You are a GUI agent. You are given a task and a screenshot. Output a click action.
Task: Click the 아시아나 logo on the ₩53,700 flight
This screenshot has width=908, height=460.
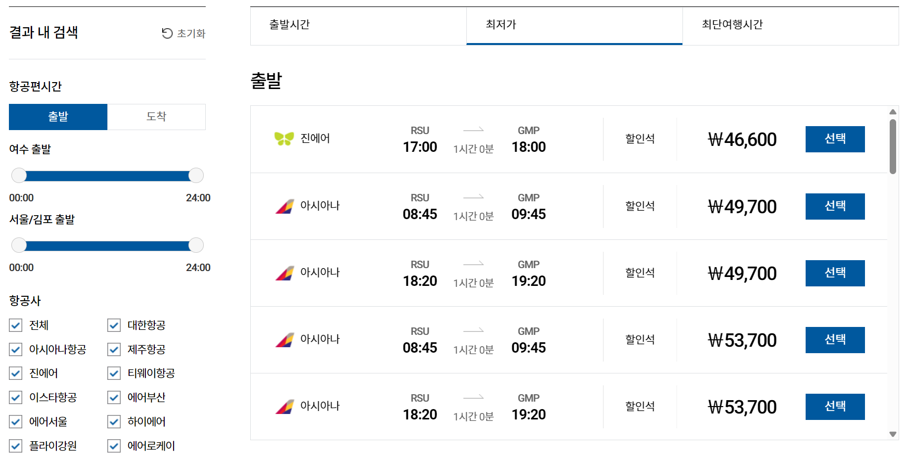[284, 339]
